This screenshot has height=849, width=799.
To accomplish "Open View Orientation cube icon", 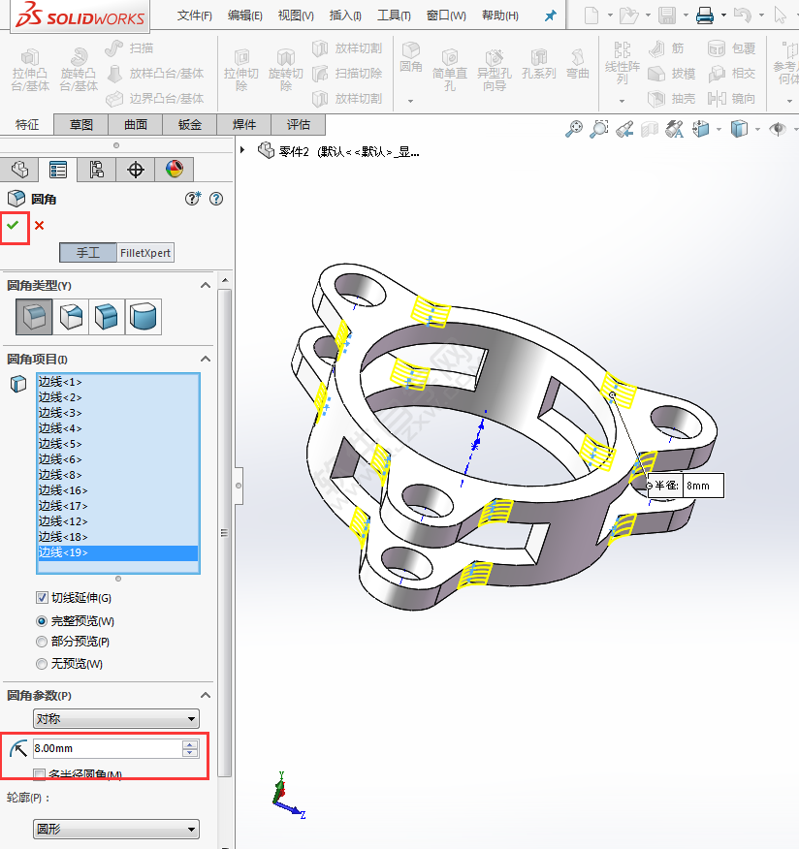I will 701,129.
